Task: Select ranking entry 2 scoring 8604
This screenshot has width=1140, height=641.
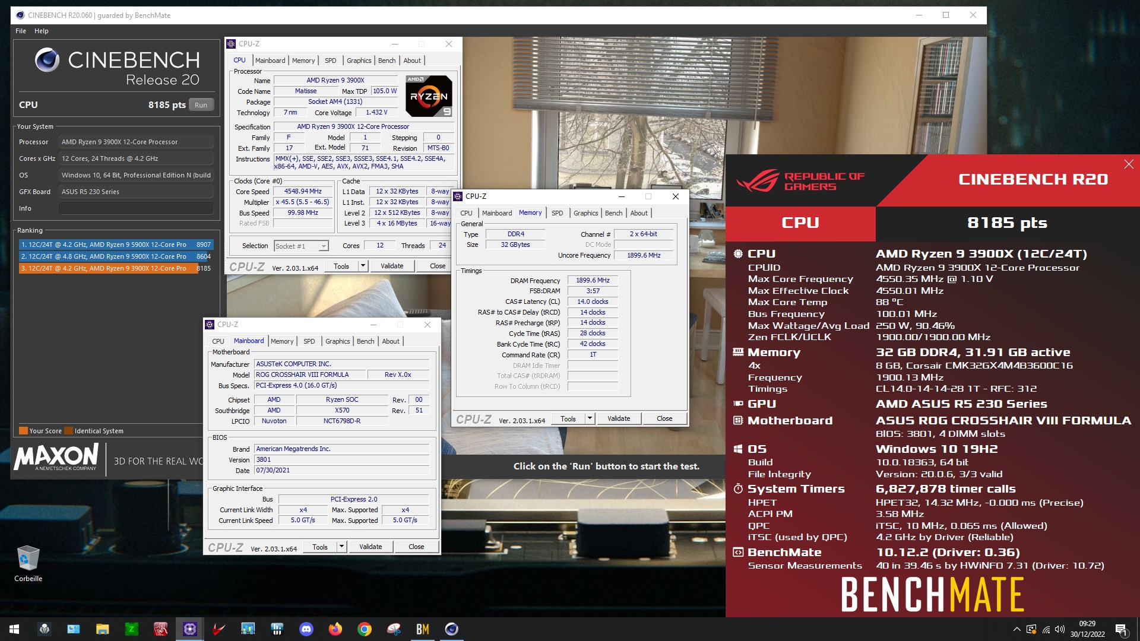Action: pos(115,256)
